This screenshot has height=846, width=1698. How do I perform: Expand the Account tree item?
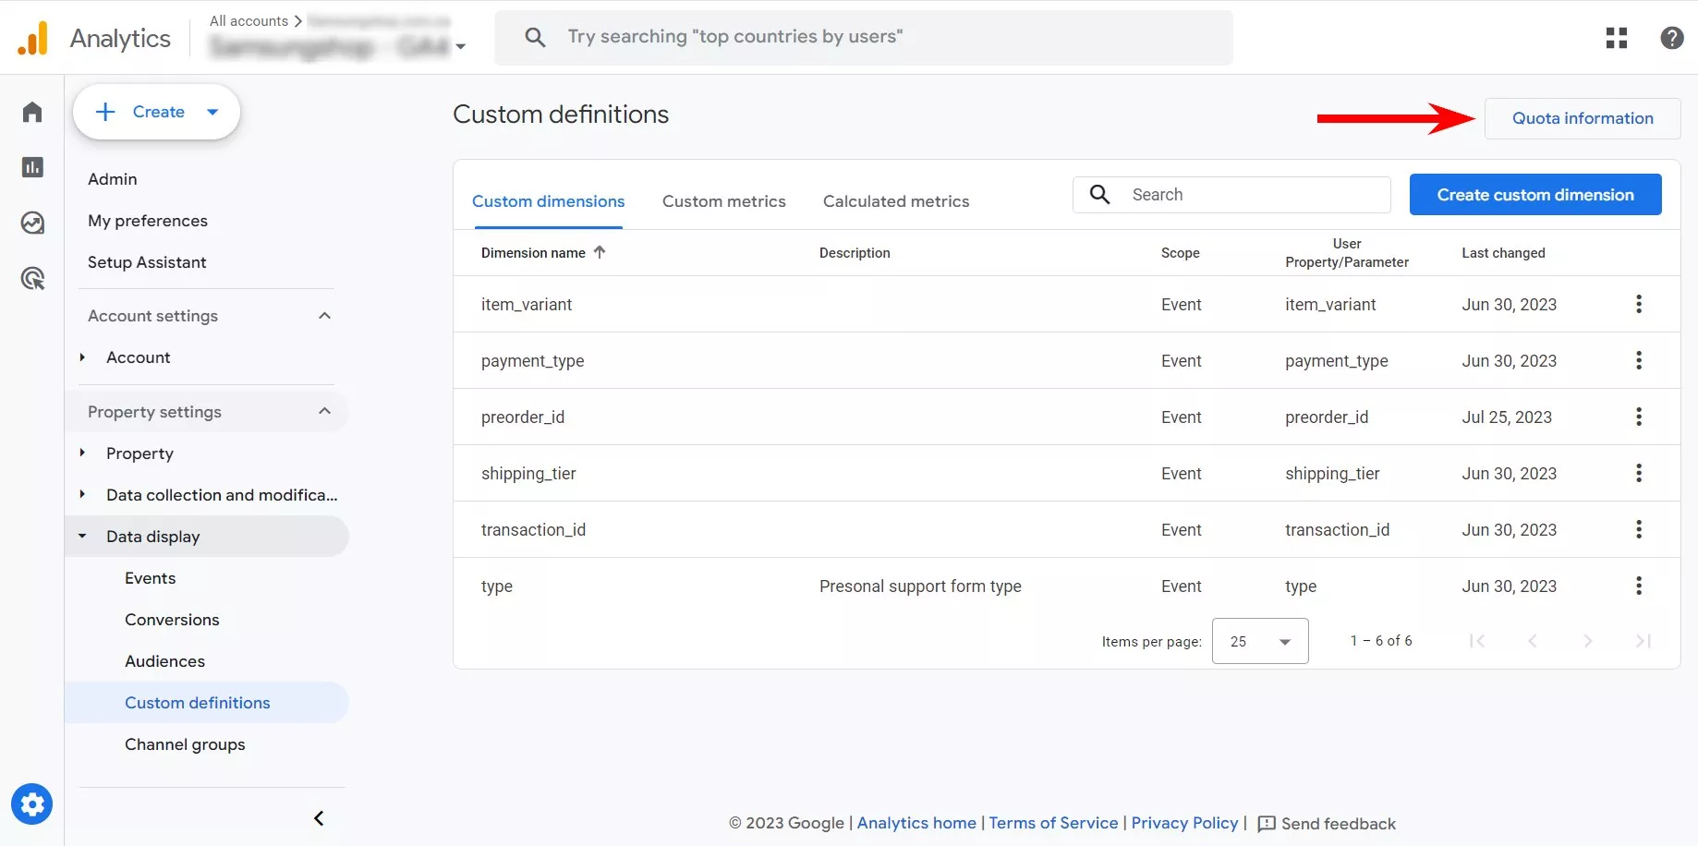82,357
